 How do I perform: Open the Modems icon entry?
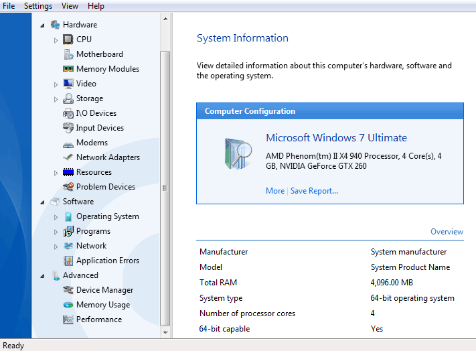pos(68,143)
